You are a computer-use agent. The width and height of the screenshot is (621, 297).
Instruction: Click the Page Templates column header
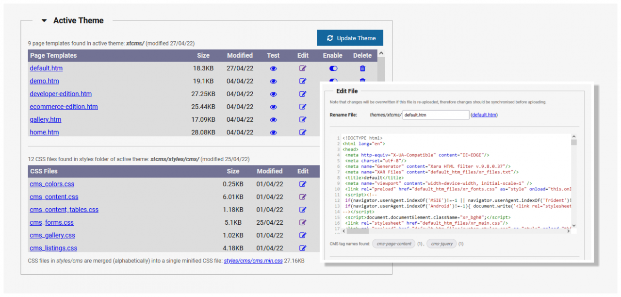53,55
